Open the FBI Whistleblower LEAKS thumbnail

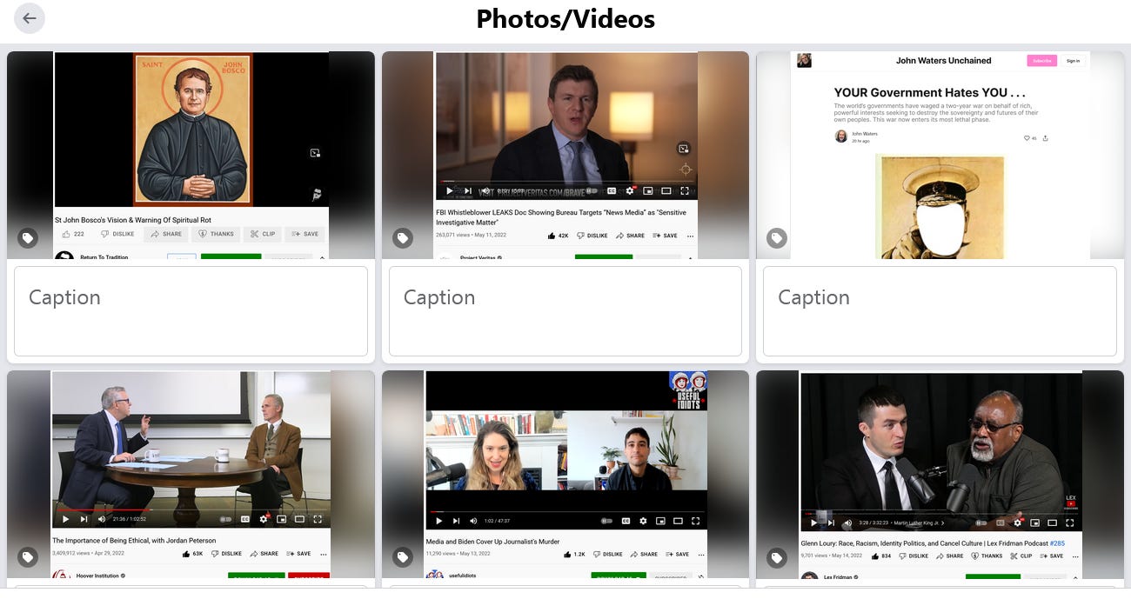coord(565,155)
